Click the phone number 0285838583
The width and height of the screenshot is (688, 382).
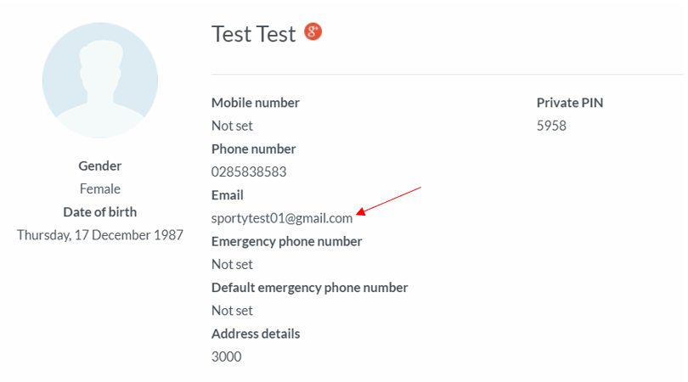(x=249, y=171)
